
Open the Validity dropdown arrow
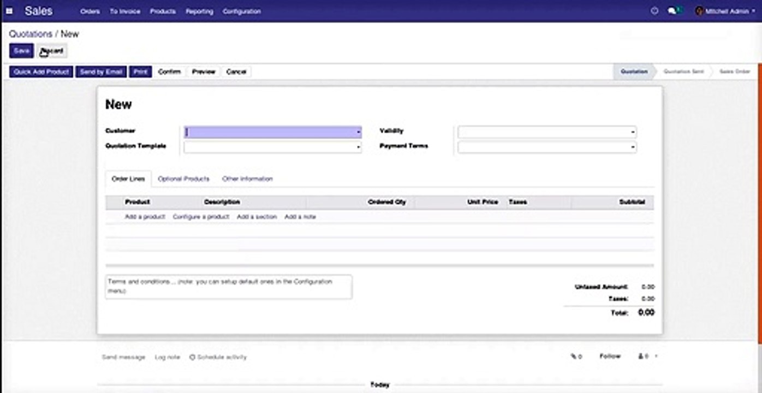633,132
